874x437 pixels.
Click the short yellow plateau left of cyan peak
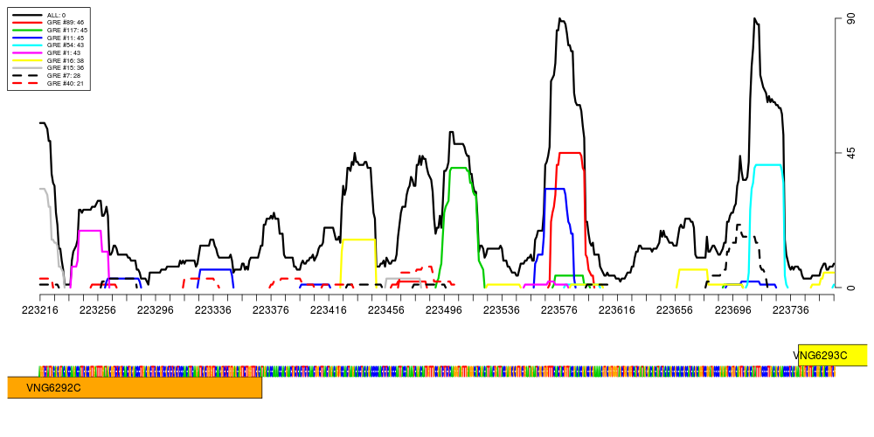(692, 269)
